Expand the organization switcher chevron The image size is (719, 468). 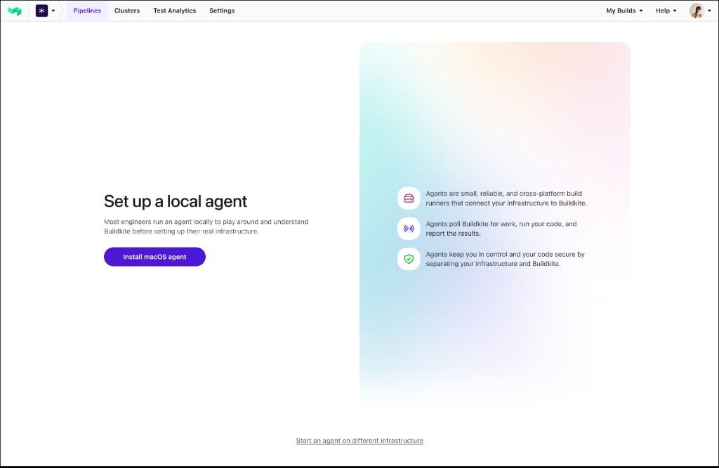click(x=54, y=11)
